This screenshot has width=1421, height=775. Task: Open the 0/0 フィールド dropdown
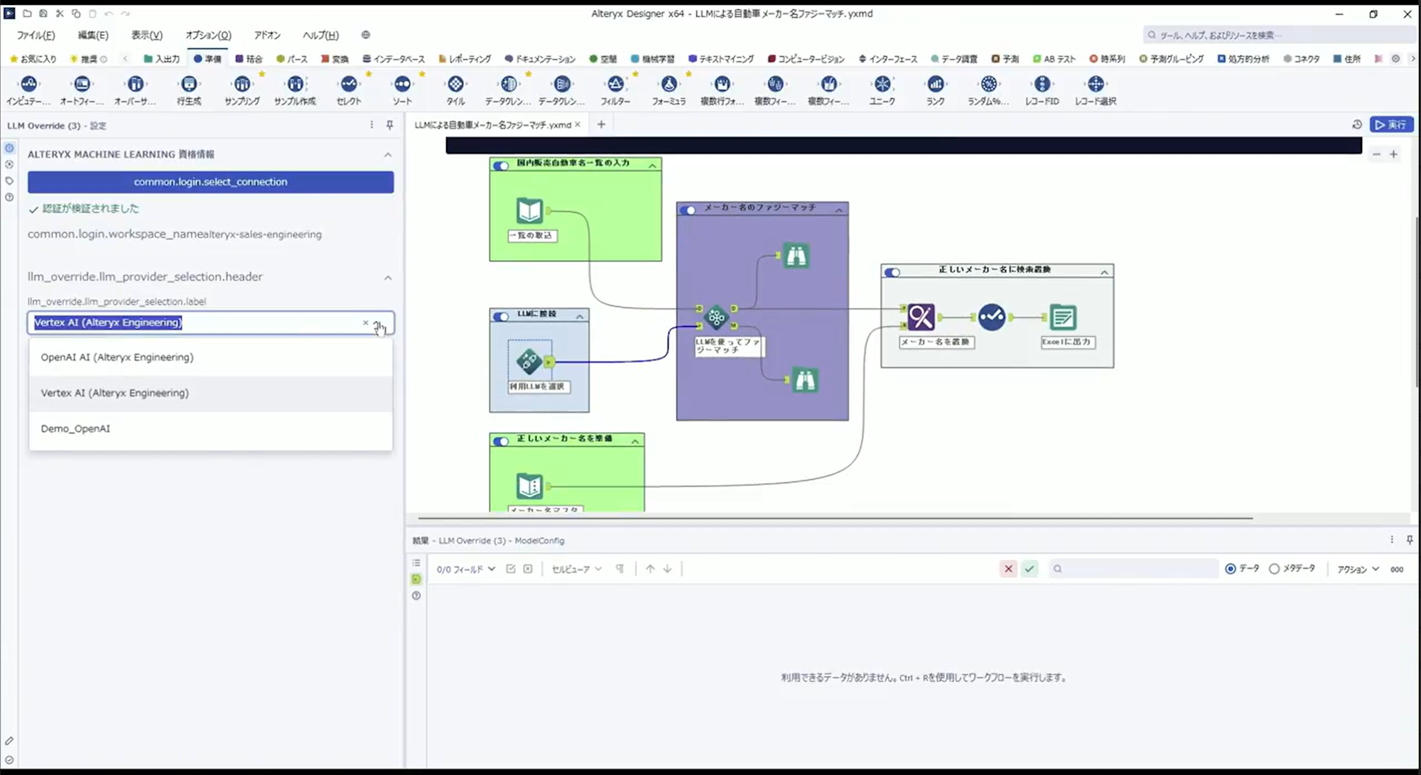click(x=465, y=569)
